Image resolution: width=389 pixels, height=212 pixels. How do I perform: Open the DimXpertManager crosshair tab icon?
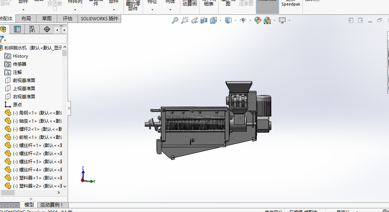[x=47, y=29]
